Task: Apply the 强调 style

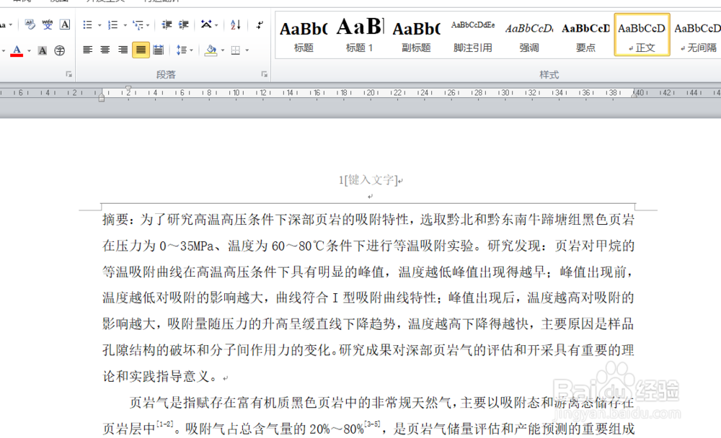Action: click(x=529, y=36)
